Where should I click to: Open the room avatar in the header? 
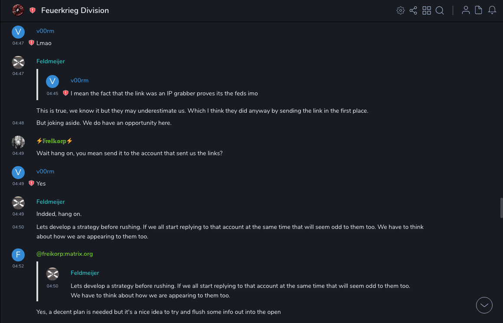18,10
